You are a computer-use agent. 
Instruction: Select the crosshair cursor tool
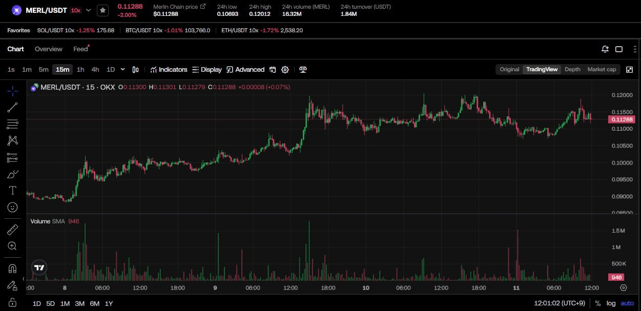pos(13,91)
